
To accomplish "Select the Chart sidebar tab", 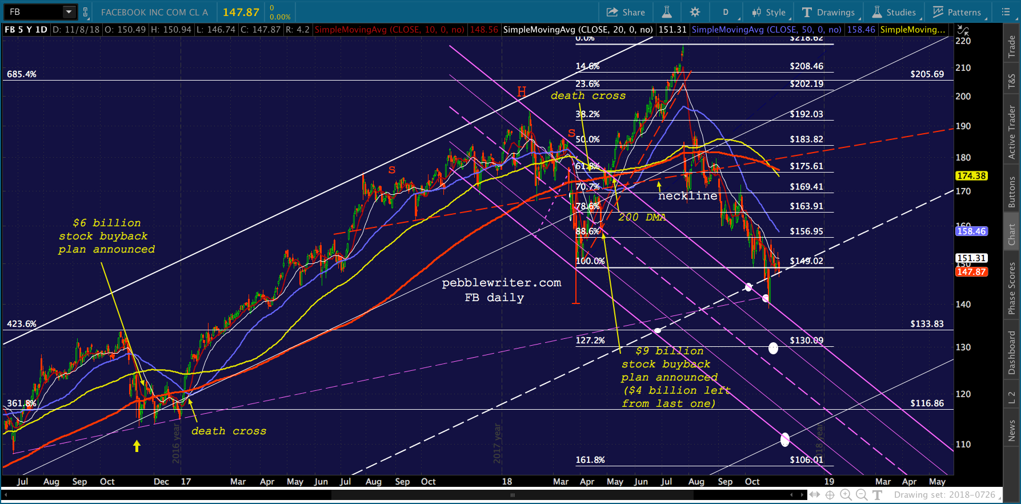I will coord(1012,234).
